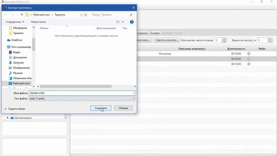
Task: Click Новая папка button
Action: point(38,22)
